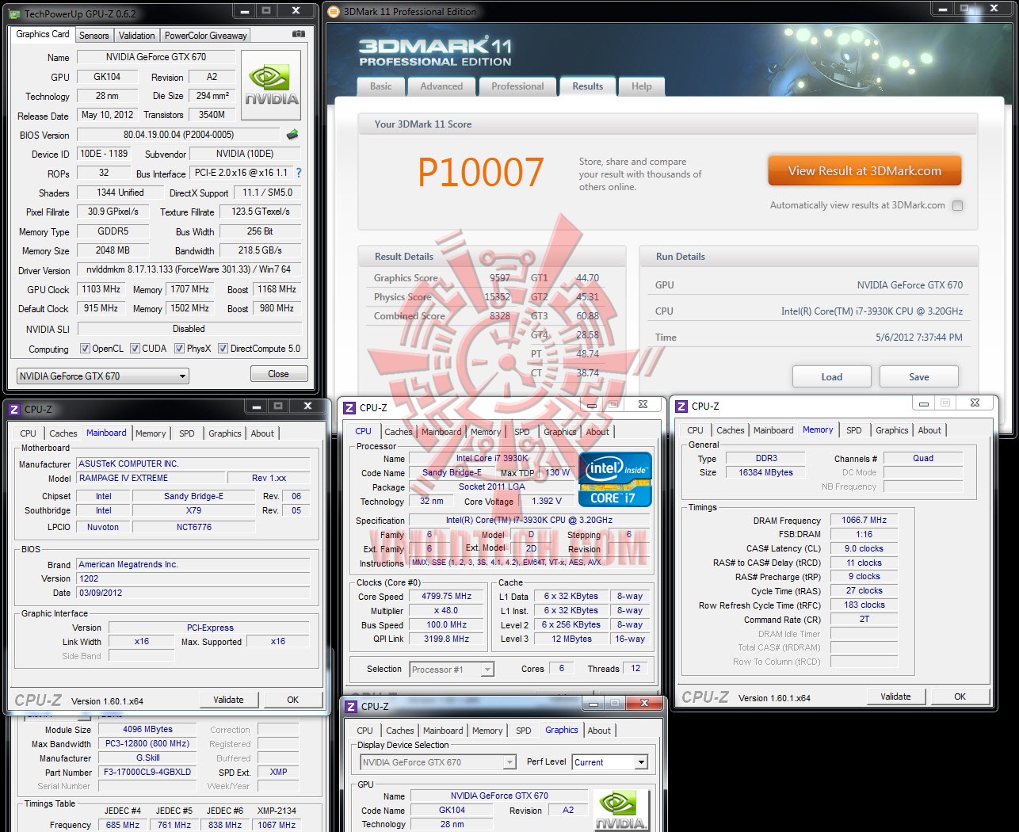This screenshot has height=832, width=1019.
Task: Click the GPU-Z screenshot camera icon
Action: coord(298,34)
